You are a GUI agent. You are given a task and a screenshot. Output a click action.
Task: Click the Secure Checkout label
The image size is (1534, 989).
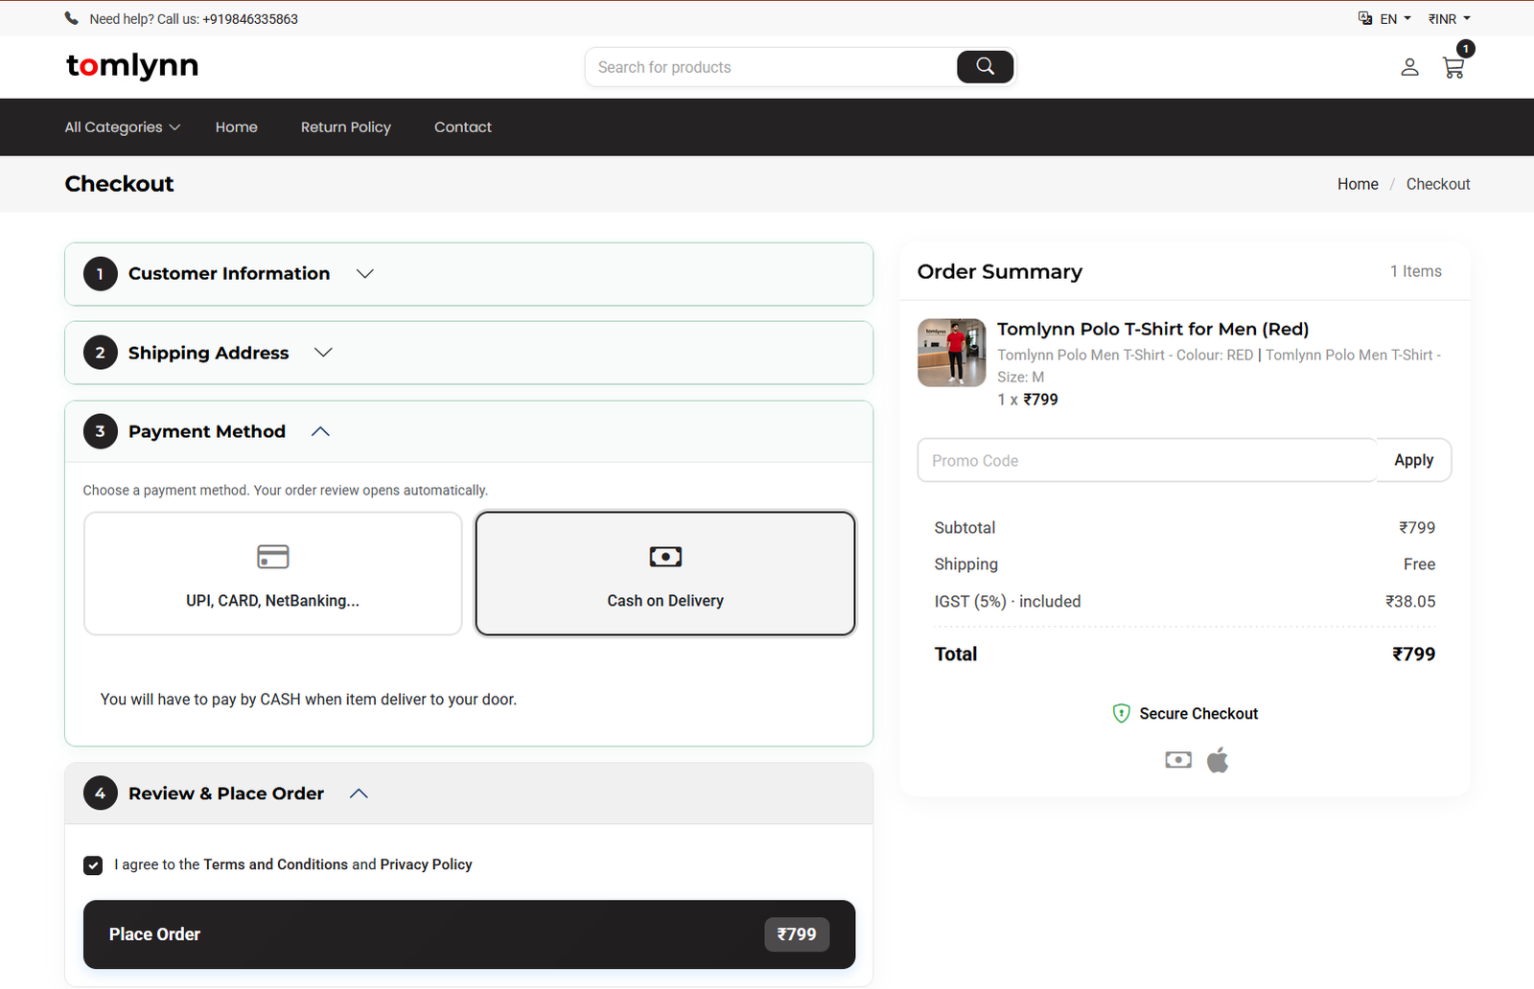pos(1198,714)
